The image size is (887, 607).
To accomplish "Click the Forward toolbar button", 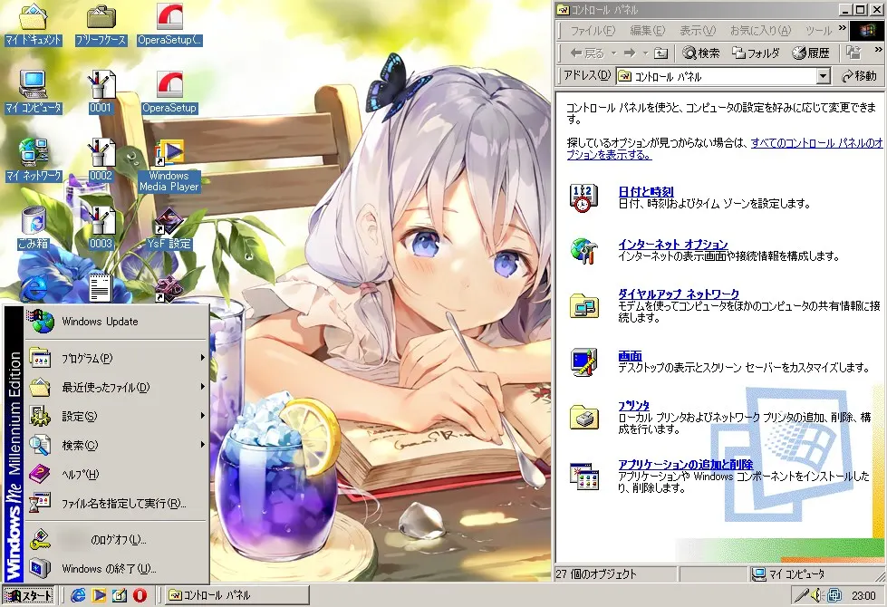I will point(629,53).
